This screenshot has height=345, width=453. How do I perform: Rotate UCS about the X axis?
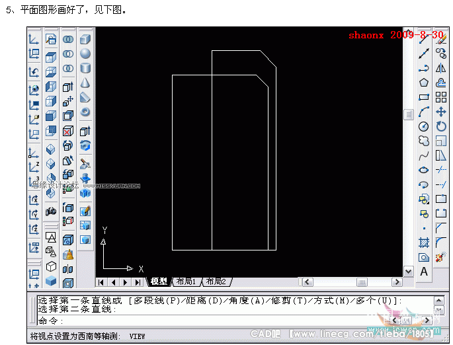(34, 200)
